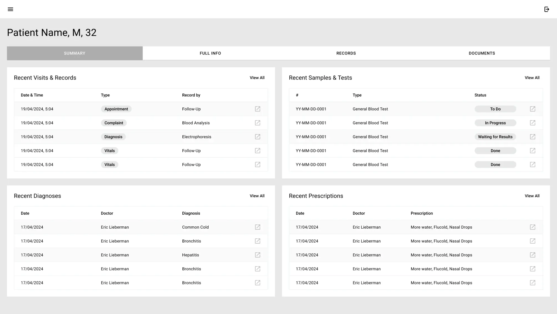
Task: Open the Diagnosis Electrophoresis record icon
Action: (258, 137)
